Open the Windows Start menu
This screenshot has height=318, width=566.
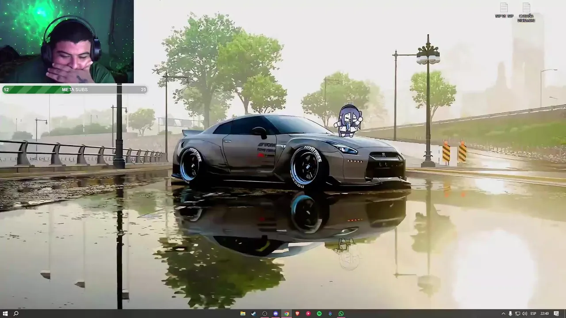click(5, 314)
